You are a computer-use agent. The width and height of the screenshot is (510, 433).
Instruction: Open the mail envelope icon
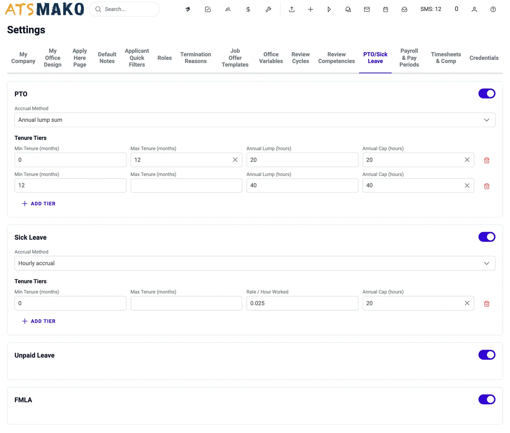tap(367, 9)
